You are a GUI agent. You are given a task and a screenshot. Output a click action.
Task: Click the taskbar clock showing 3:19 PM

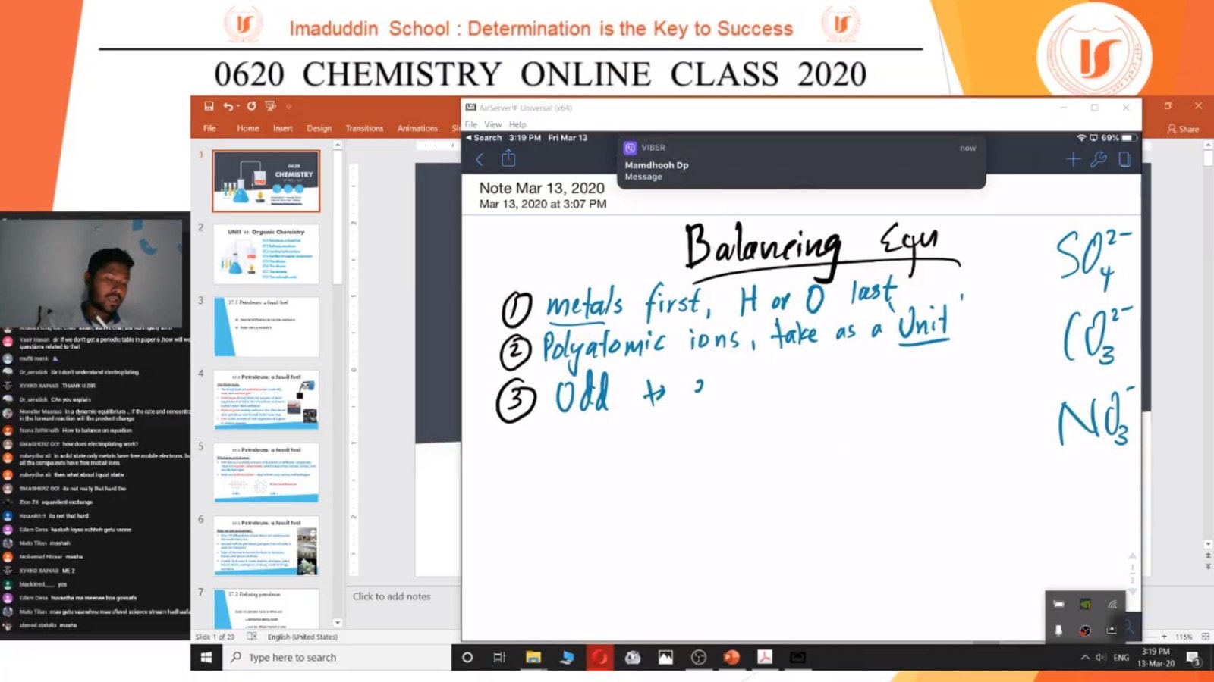[x=1156, y=657]
